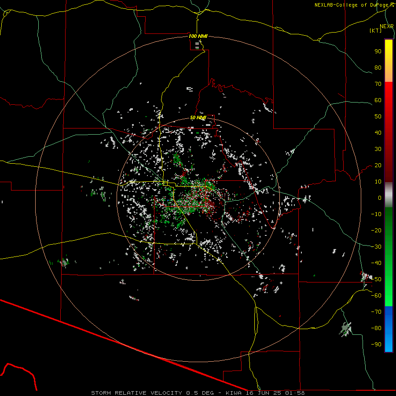Image resolution: width=396 pixels, height=396 pixels.
Task: Click the -90 value on velocity scale
Action: [376, 345]
